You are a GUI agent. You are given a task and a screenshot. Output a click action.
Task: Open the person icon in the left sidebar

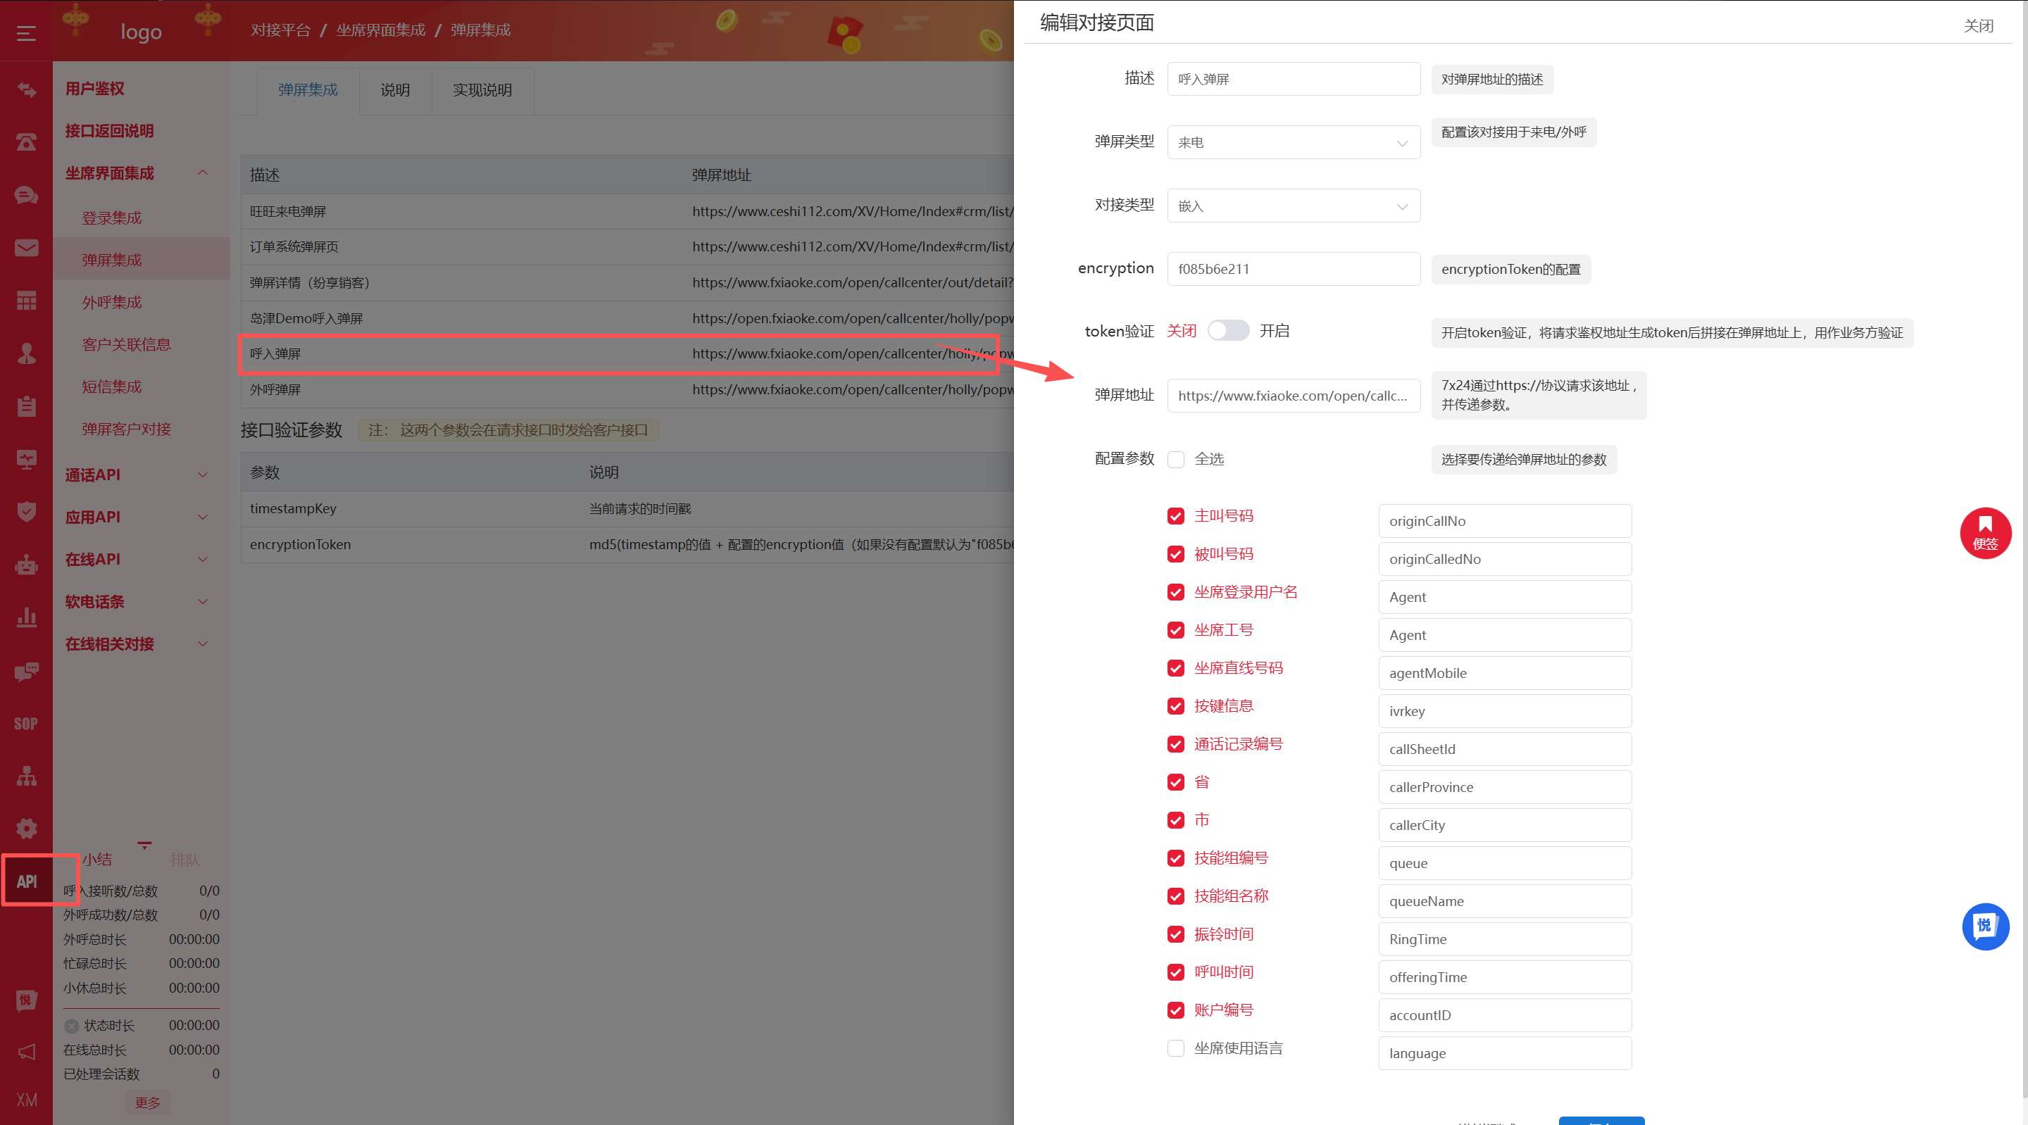coord(26,353)
